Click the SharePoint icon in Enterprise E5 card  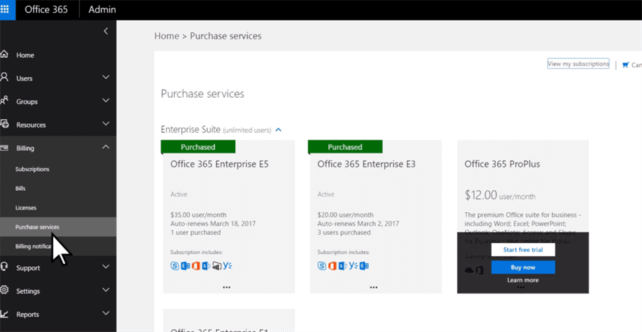click(x=206, y=266)
